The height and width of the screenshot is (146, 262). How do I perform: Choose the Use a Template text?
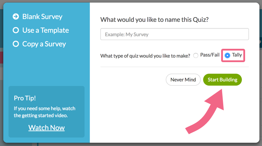click(x=45, y=31)
